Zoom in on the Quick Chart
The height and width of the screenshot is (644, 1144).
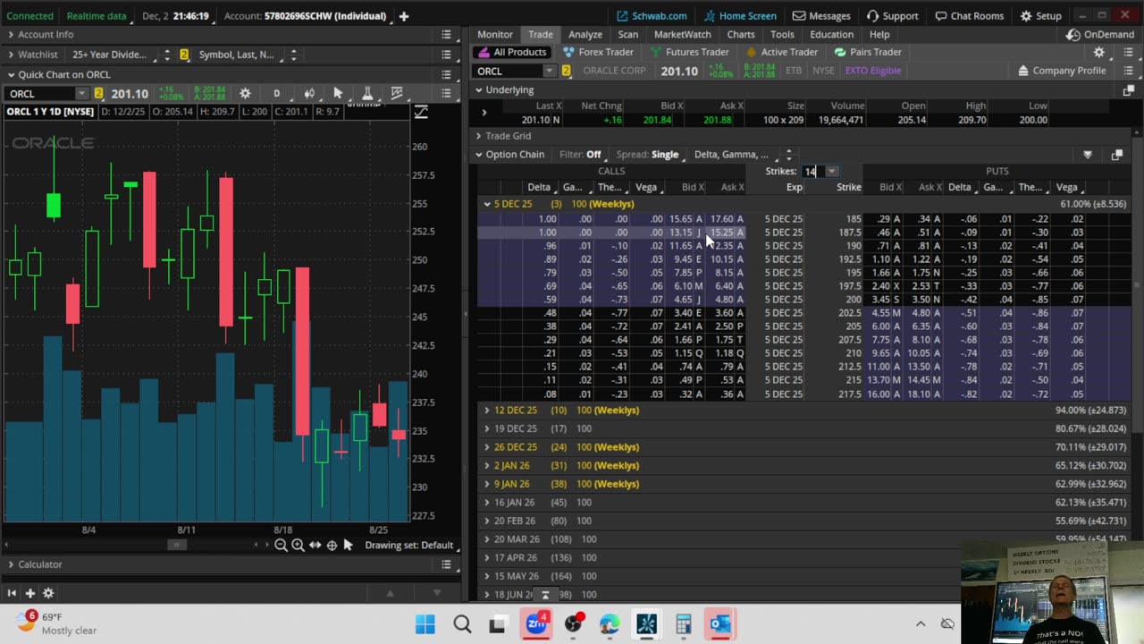point(298,545)
